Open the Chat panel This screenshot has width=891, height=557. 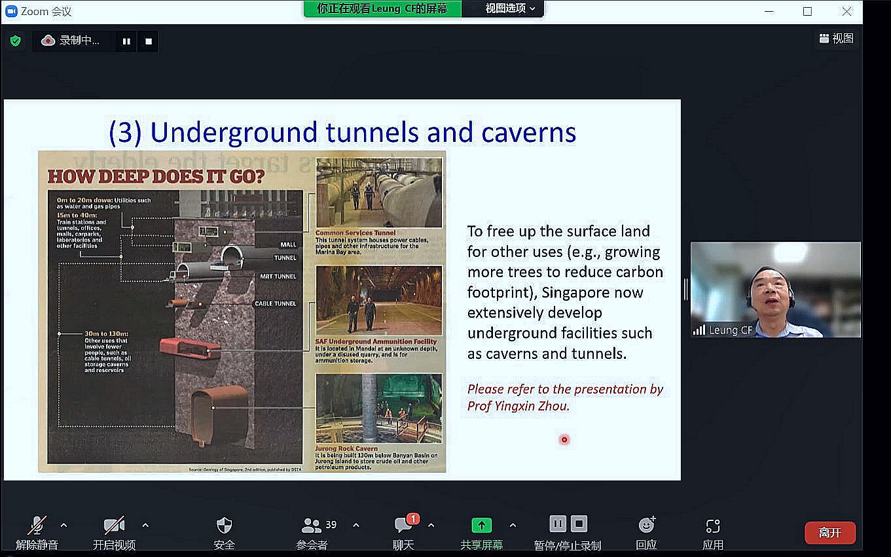[403, 526]
